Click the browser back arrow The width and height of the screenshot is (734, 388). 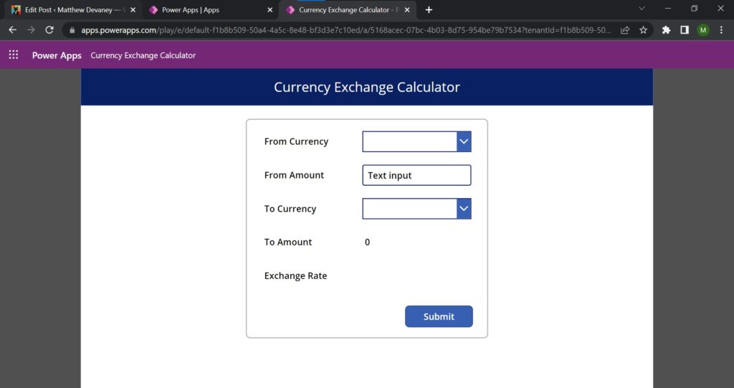(12, 30)
